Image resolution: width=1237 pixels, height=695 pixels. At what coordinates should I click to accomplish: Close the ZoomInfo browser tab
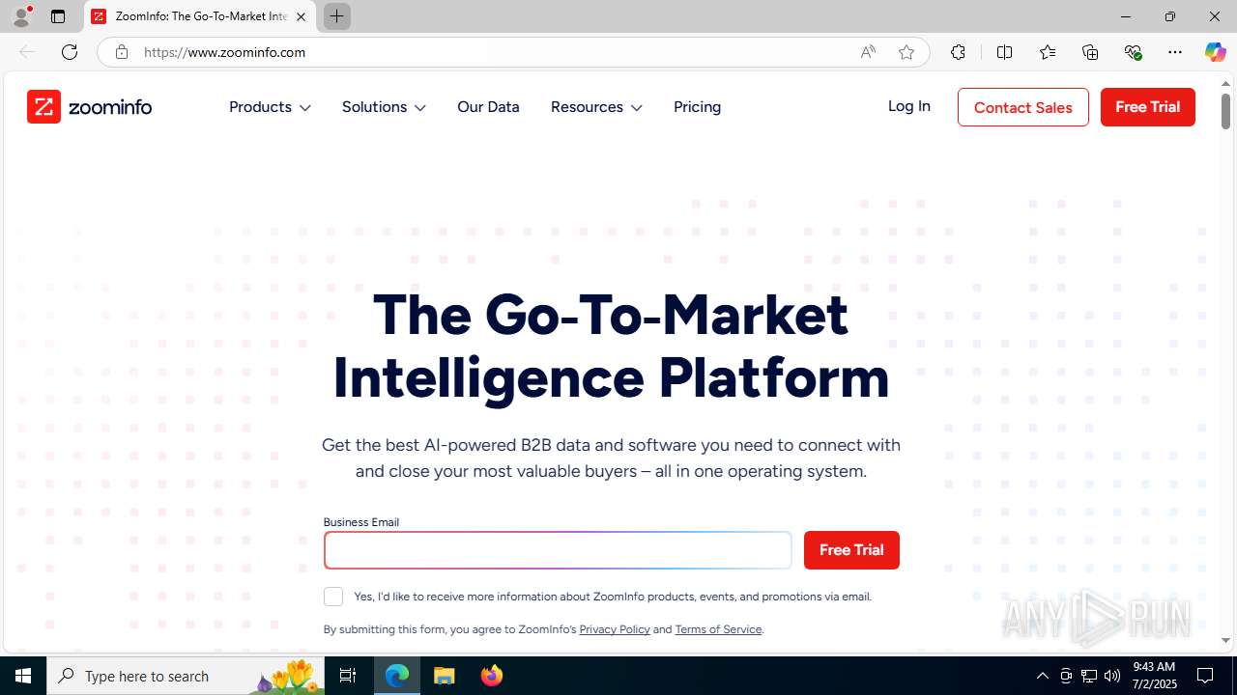tap(301, 16)
